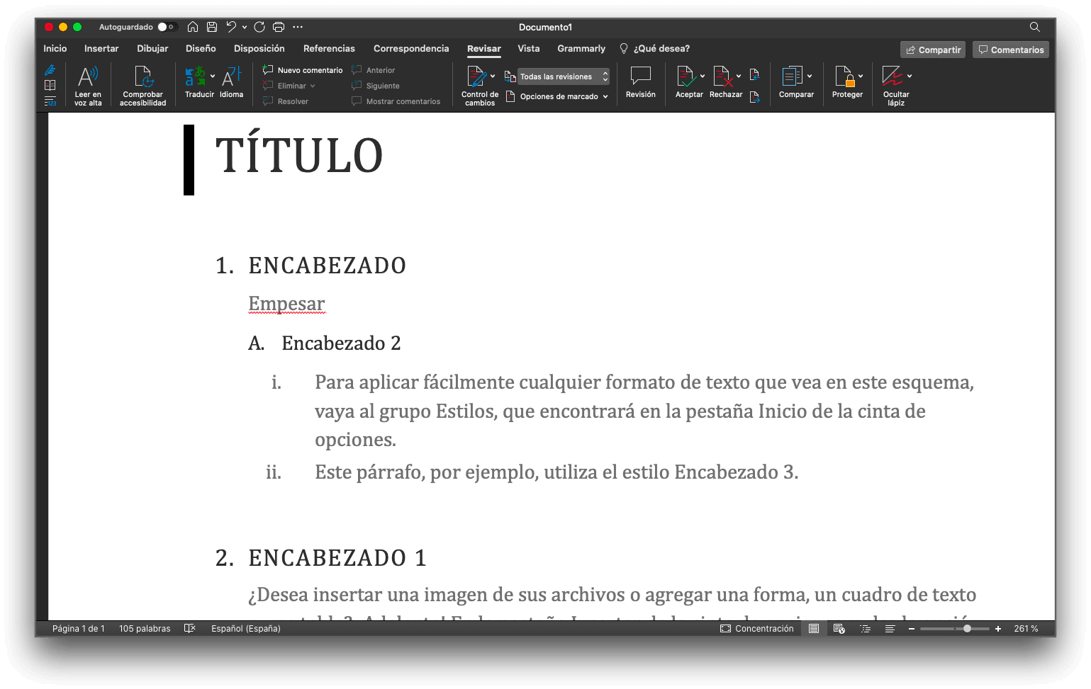Open word count icon with 123
Screen dimensions: 1091x689
coord(50,101)
